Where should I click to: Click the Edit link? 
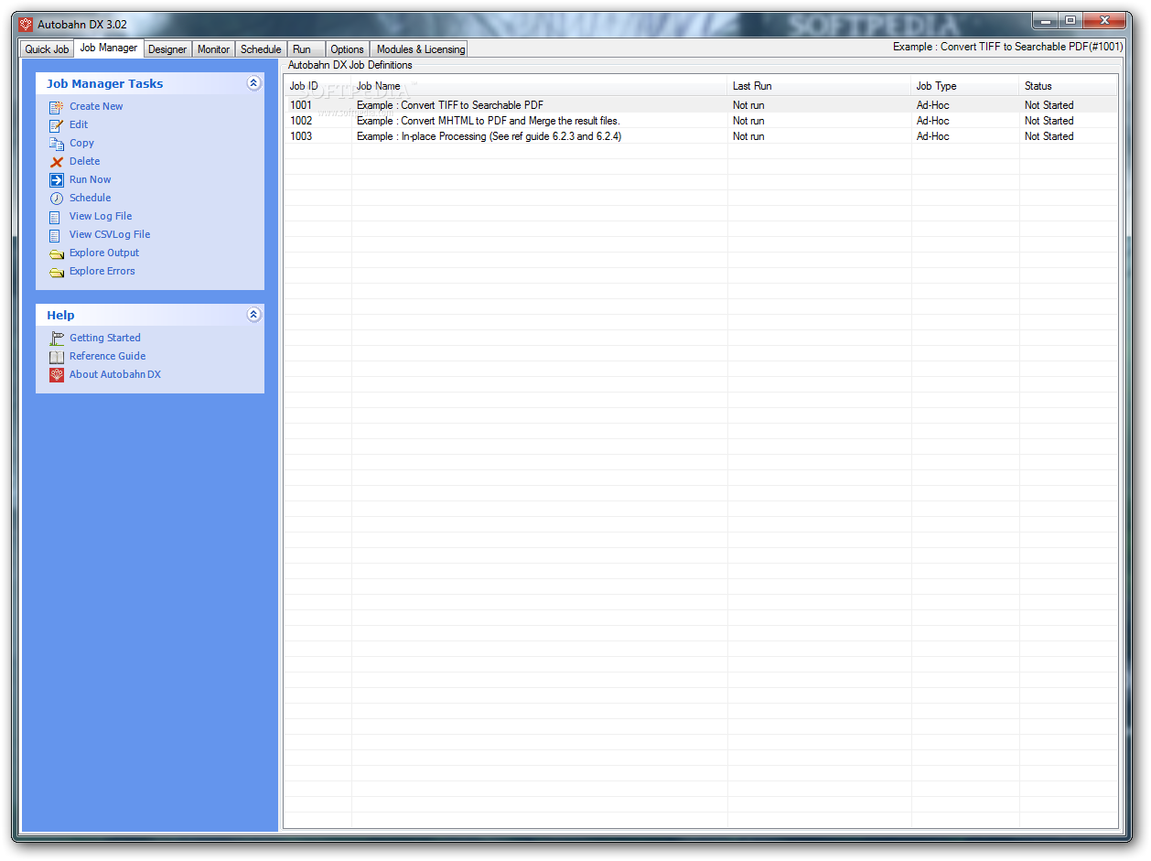(79, 124)
